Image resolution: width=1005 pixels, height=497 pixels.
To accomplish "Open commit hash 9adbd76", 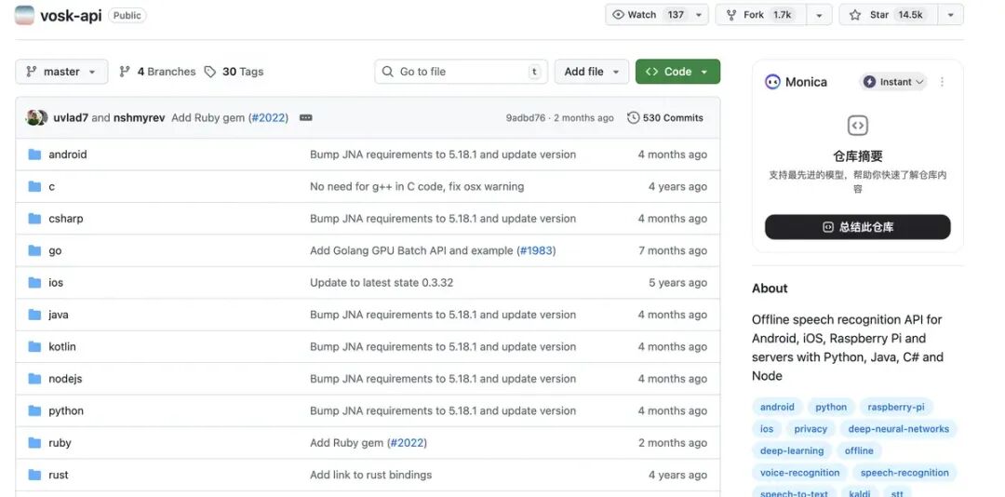I will pos(526,118).
